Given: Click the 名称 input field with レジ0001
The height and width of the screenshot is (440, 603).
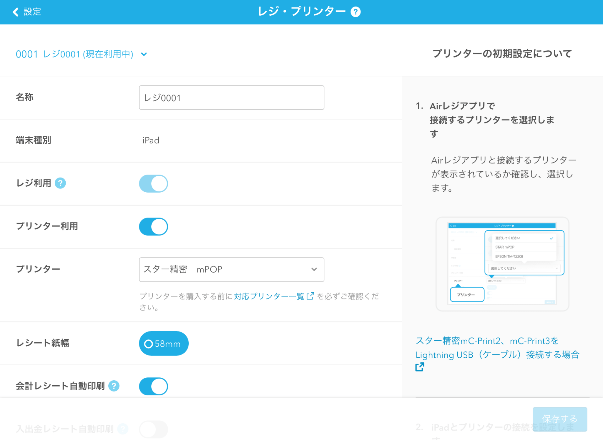Looking at the screenshot, I should [231, 97].
